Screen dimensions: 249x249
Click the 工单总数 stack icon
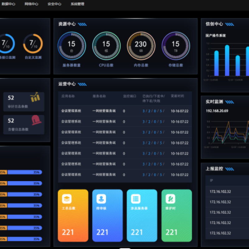[67, 199]
